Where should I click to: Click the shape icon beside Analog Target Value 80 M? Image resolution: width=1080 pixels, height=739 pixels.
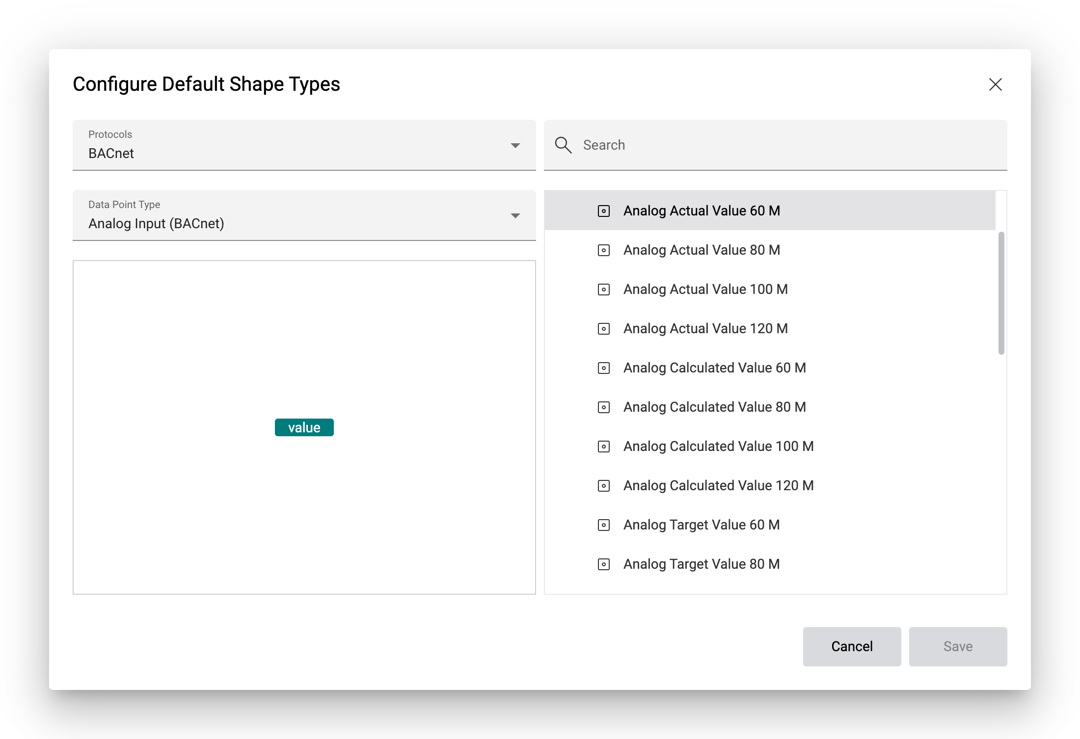coord(603,564)
